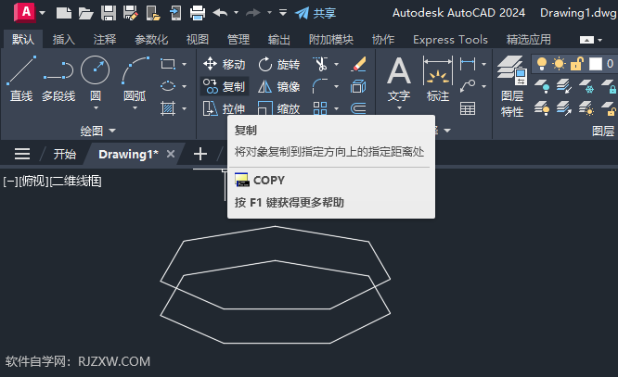
Task: Open the 附加模块 ribbon tab
Action: 331,39
